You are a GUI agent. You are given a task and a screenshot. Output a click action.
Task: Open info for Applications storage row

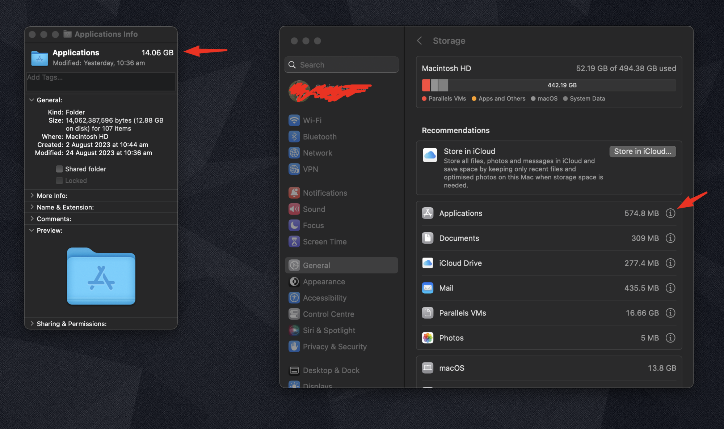(670, 213)
